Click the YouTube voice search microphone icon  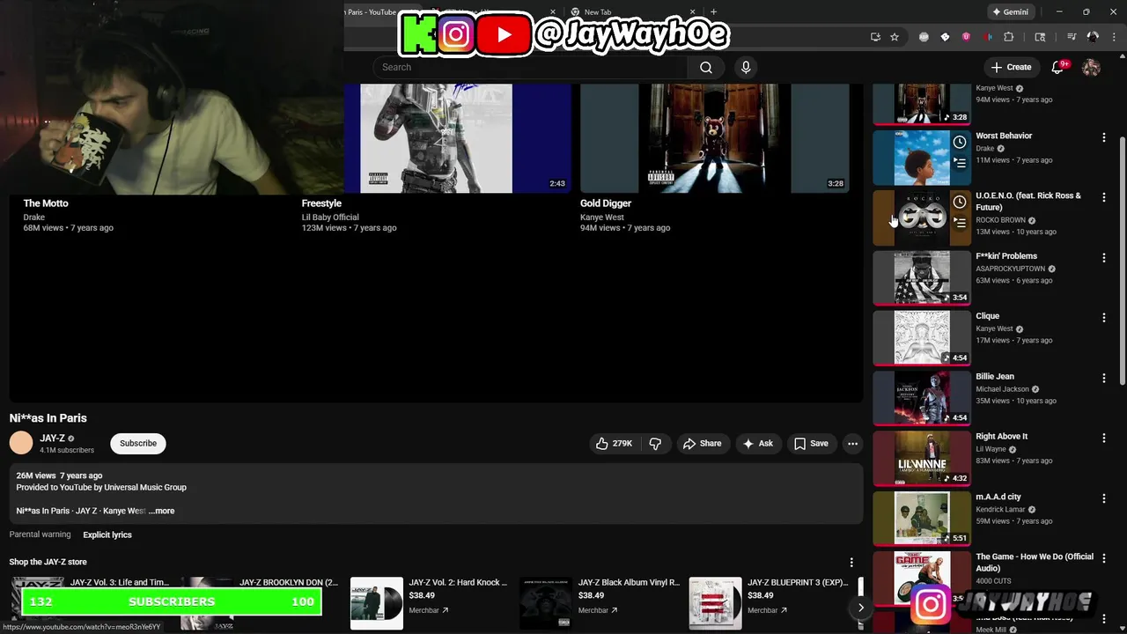click(x=746, y=67)
